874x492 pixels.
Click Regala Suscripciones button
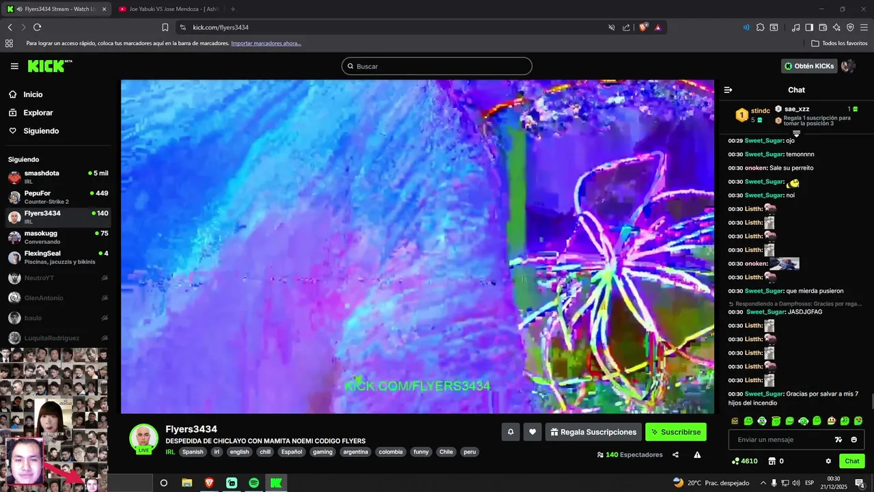pyautogui.click(x=593, y=432)
